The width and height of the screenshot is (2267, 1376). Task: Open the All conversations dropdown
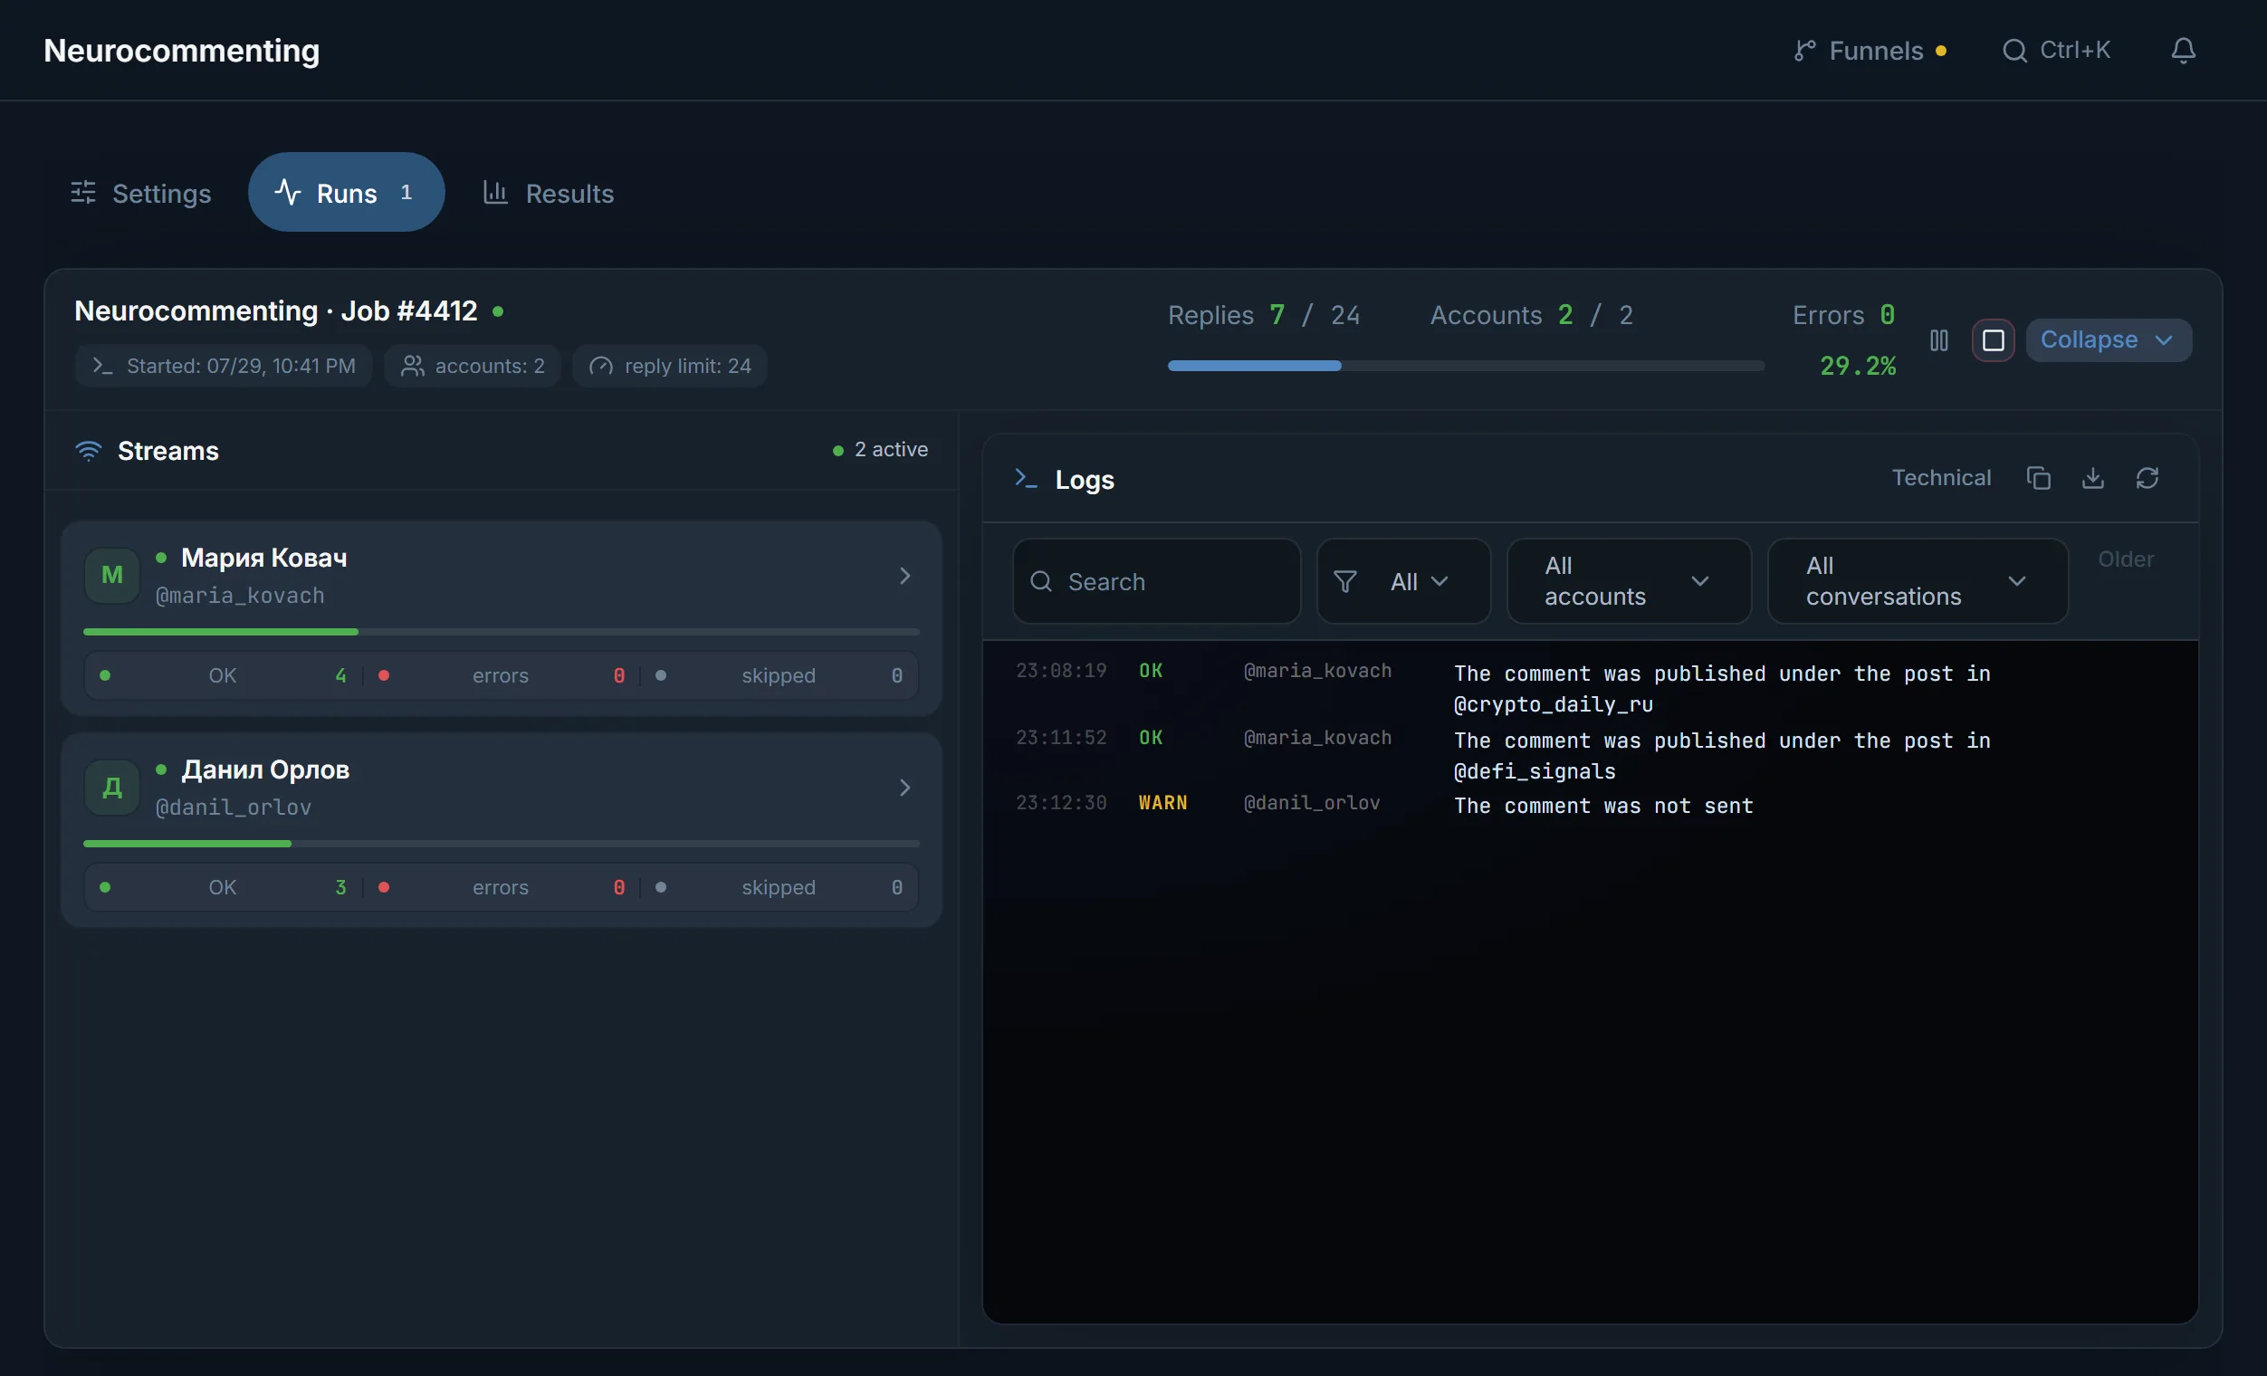point(1918,581)
